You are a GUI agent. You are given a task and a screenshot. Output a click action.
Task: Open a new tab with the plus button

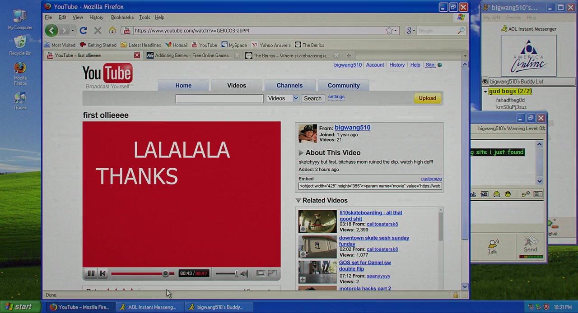point(349,56)
